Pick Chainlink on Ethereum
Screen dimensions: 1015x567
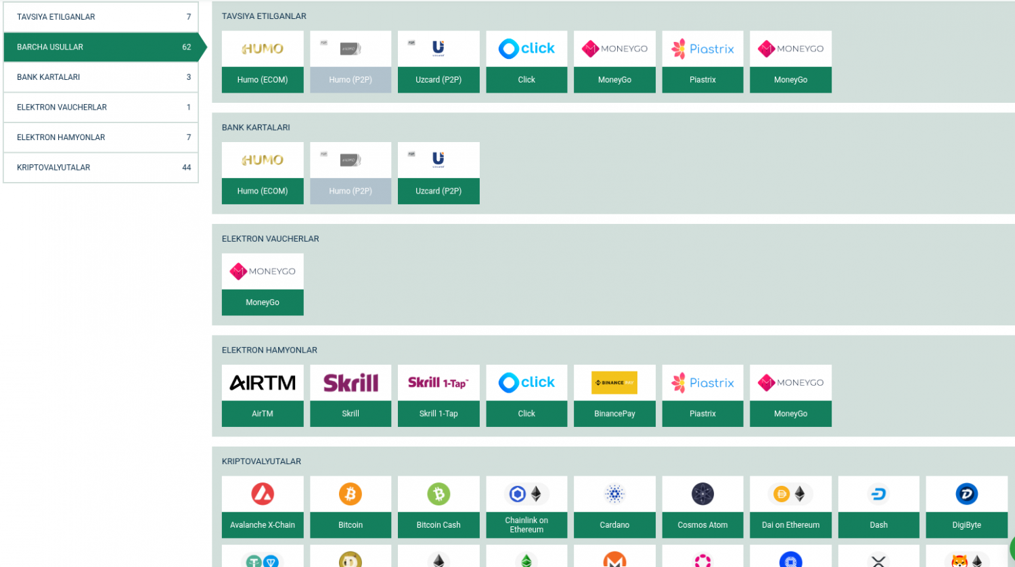coord(526,507)
